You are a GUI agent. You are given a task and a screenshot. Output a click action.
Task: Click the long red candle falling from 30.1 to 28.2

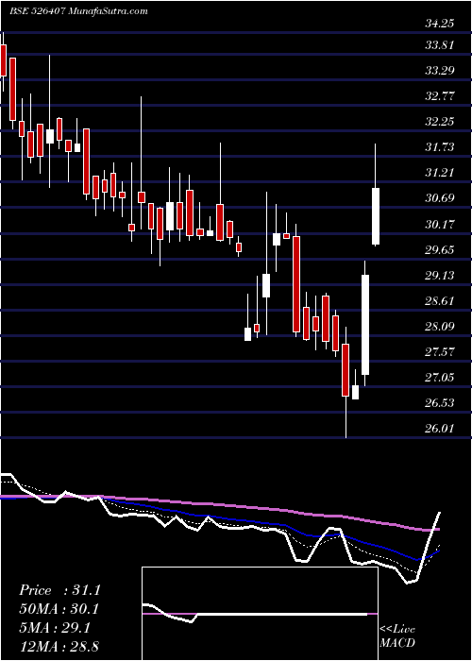pyautogui.click(x=296, y=284)
